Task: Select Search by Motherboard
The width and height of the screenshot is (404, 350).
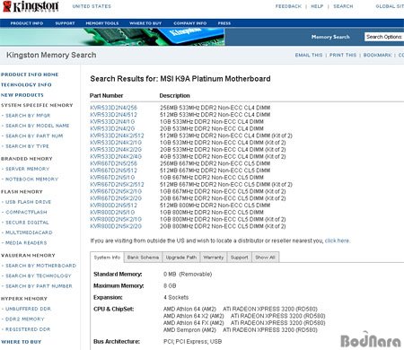Action: click(x=40, y=266)
